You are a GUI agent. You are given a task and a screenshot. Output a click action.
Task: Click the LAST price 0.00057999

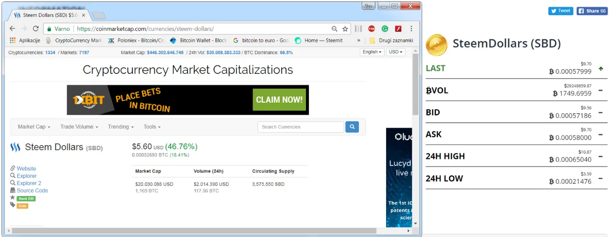[570, 71]
